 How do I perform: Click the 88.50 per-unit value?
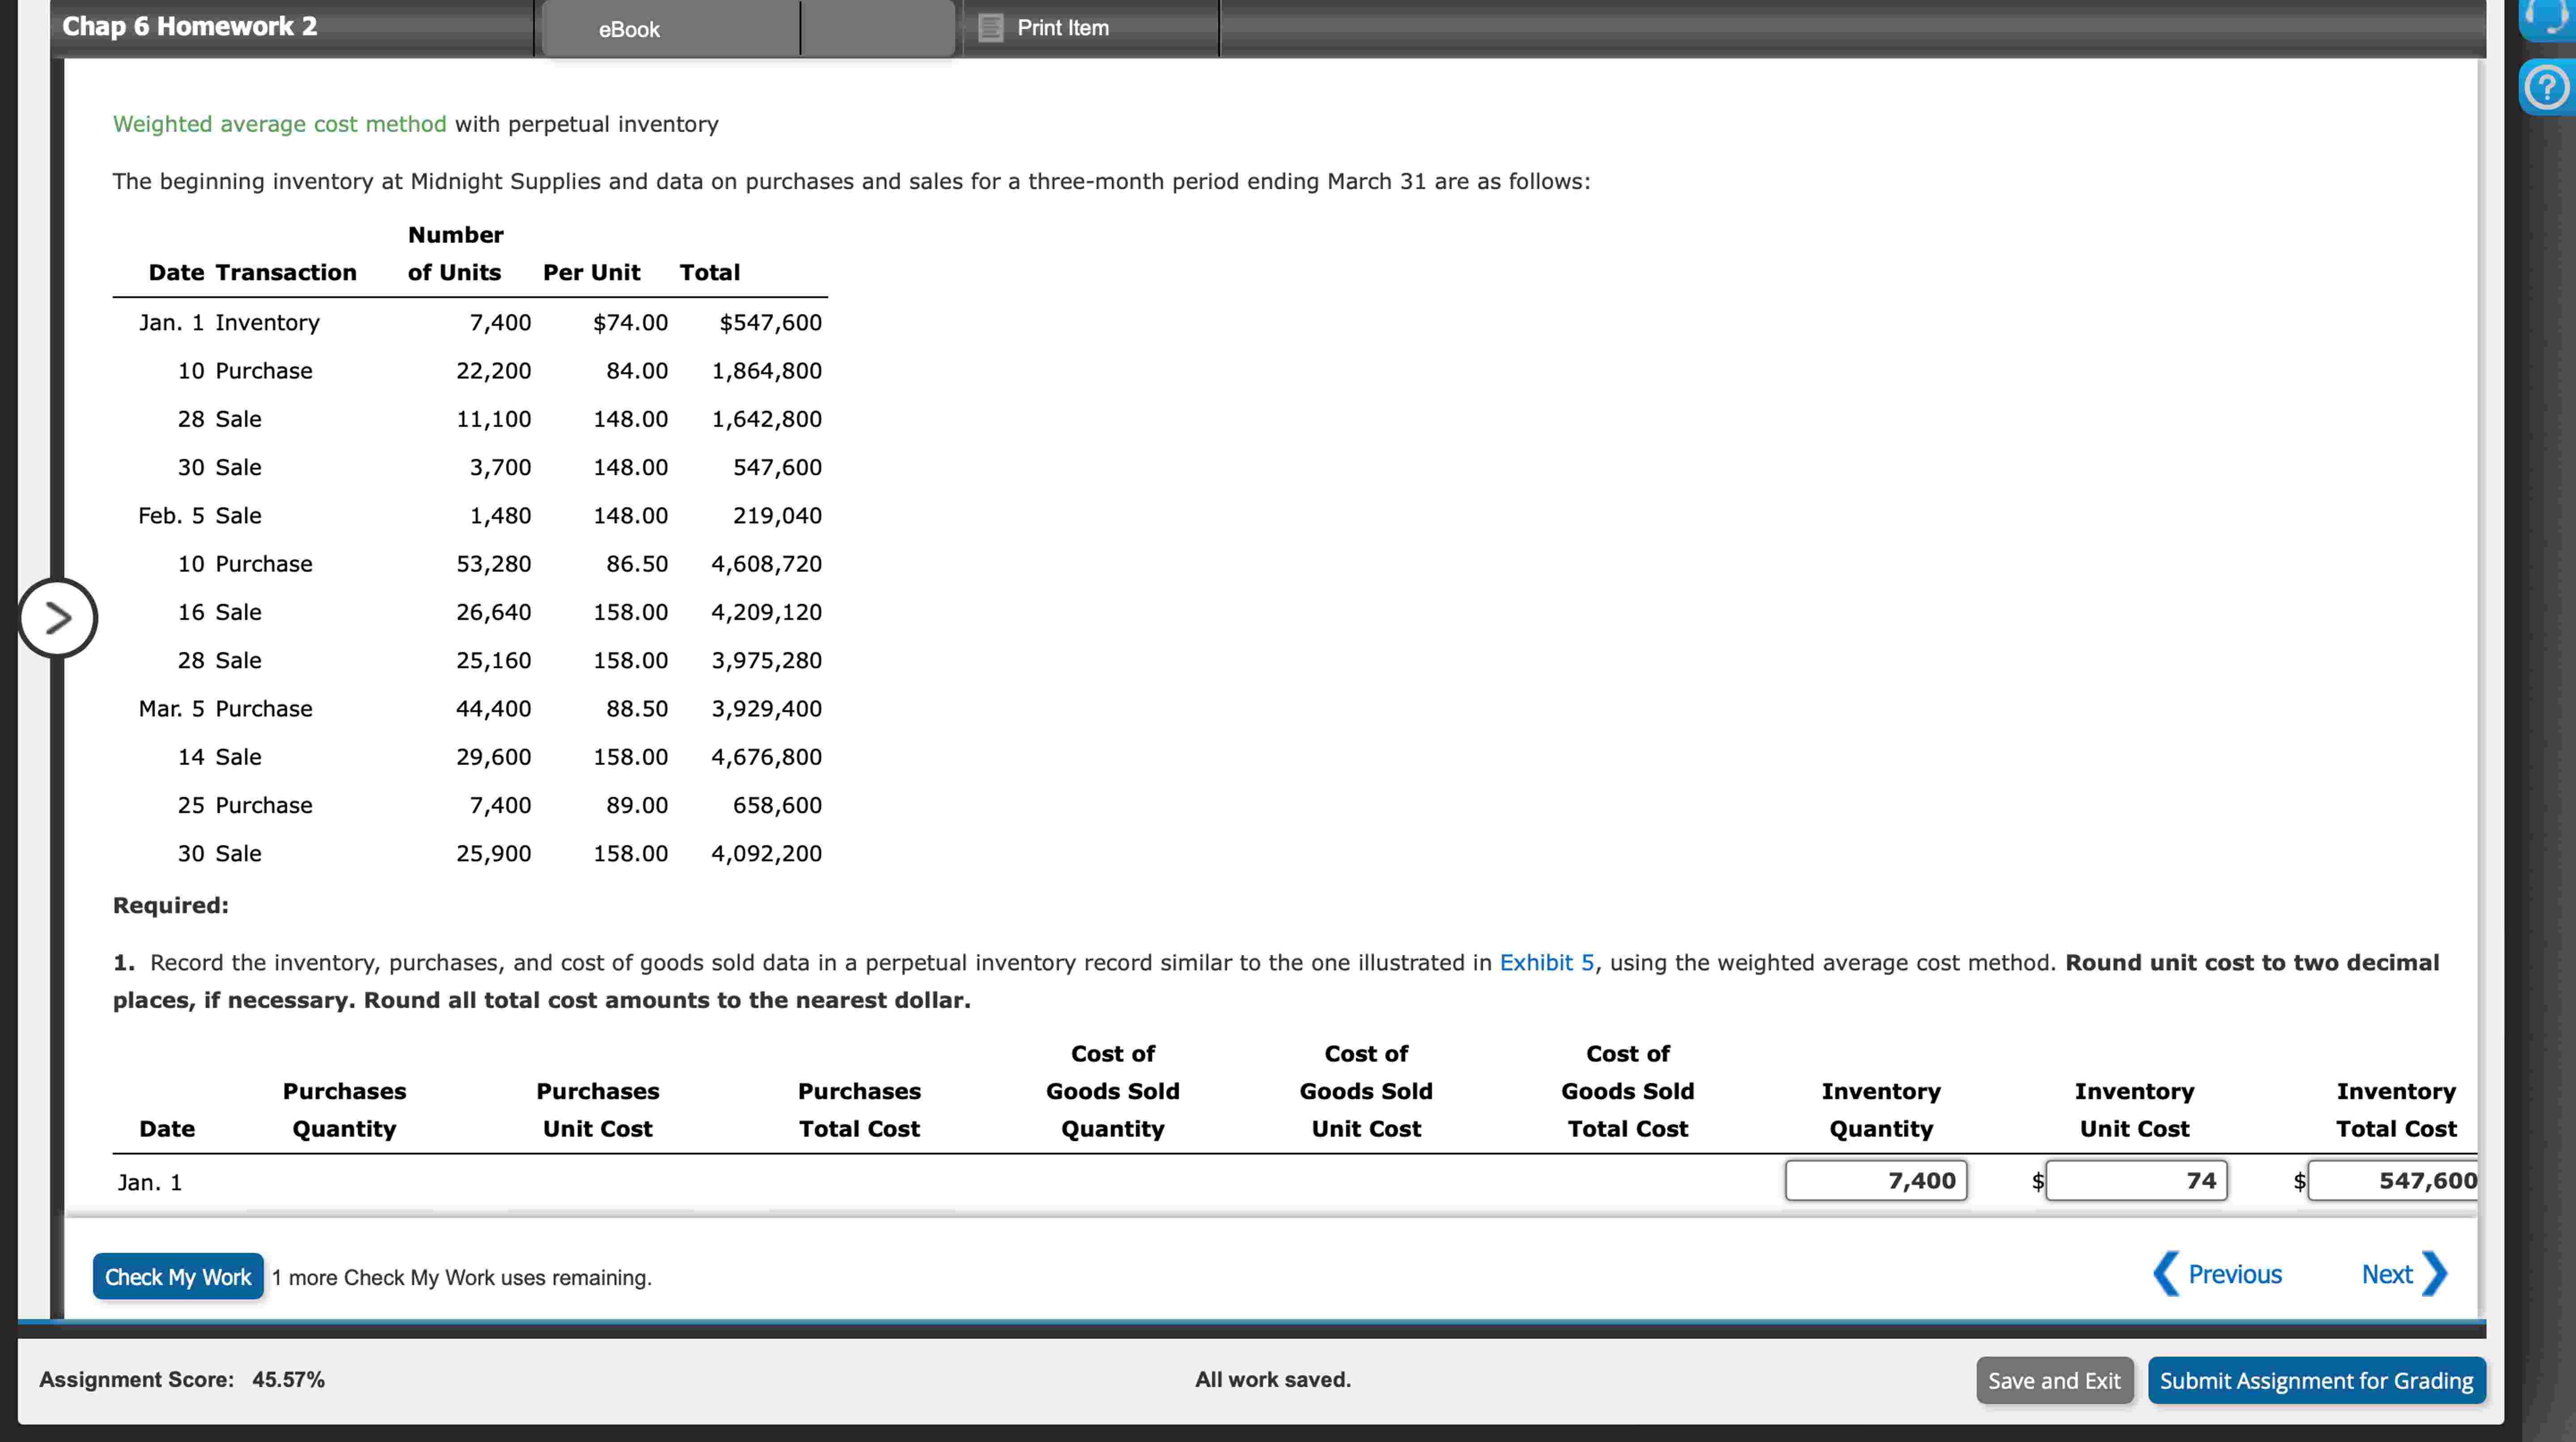pos(636,708)
